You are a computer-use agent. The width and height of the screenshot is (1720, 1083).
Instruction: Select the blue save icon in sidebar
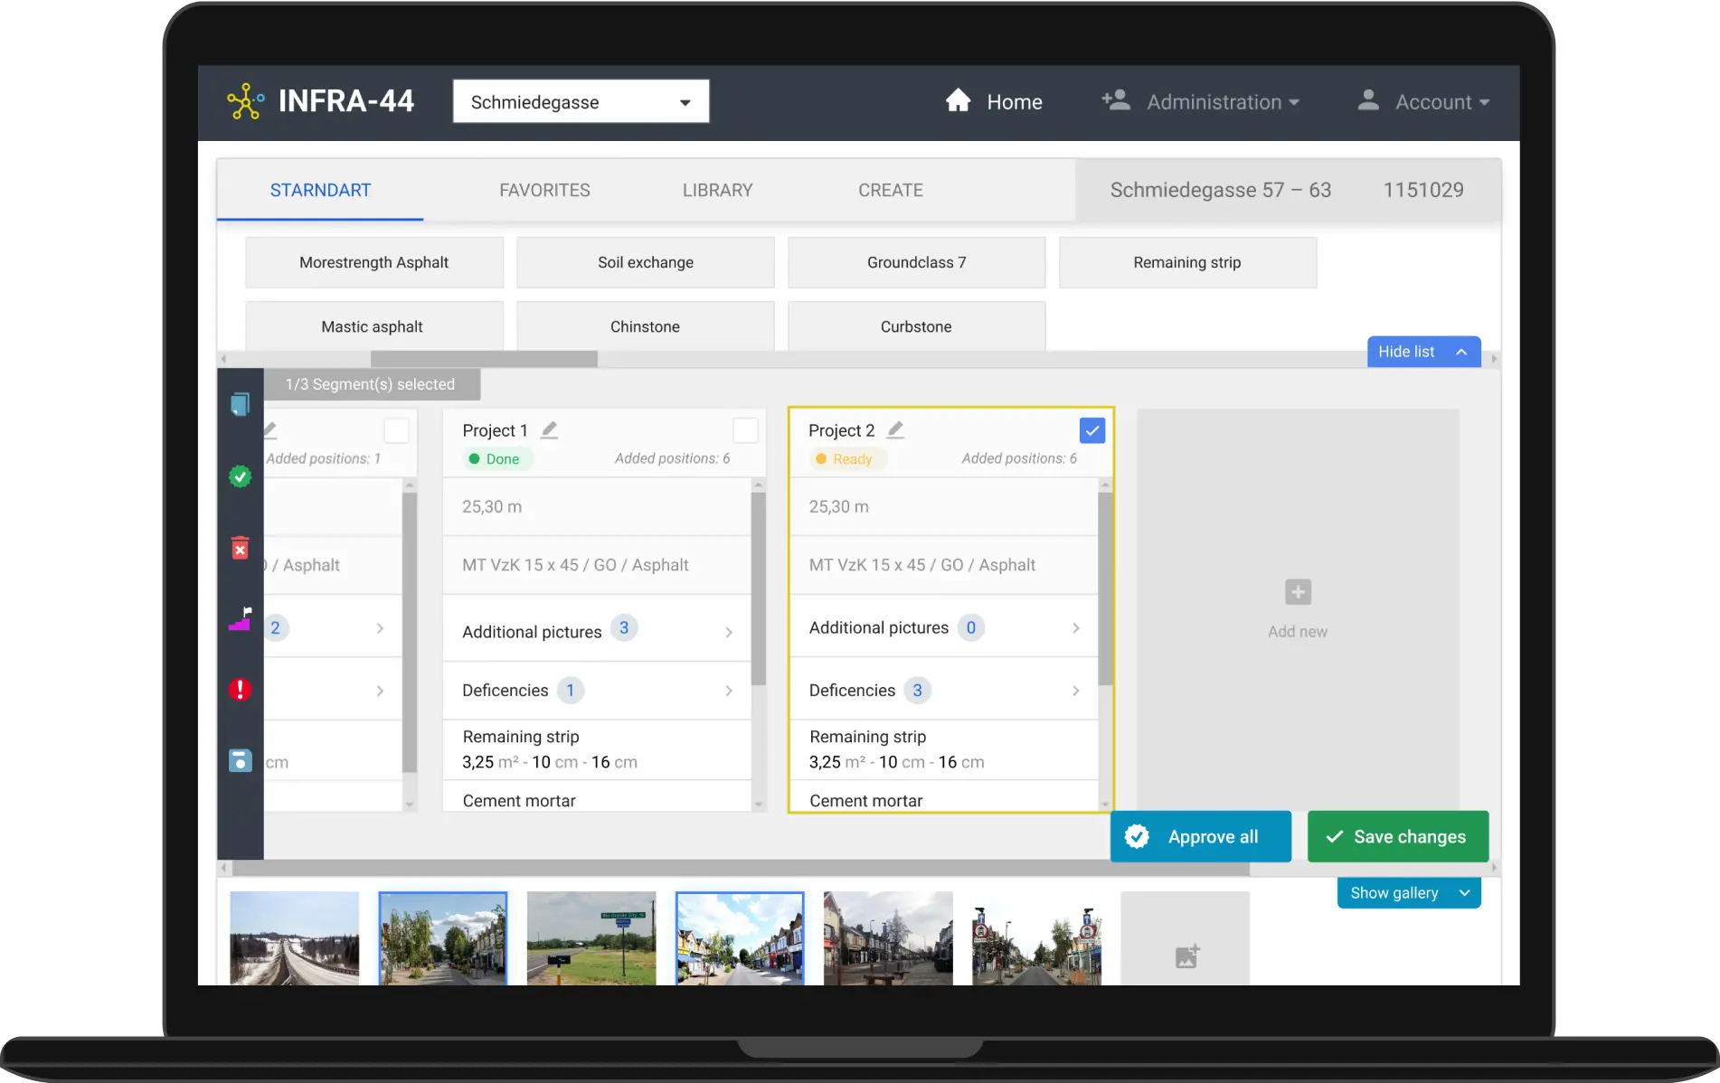coord(240,760)
